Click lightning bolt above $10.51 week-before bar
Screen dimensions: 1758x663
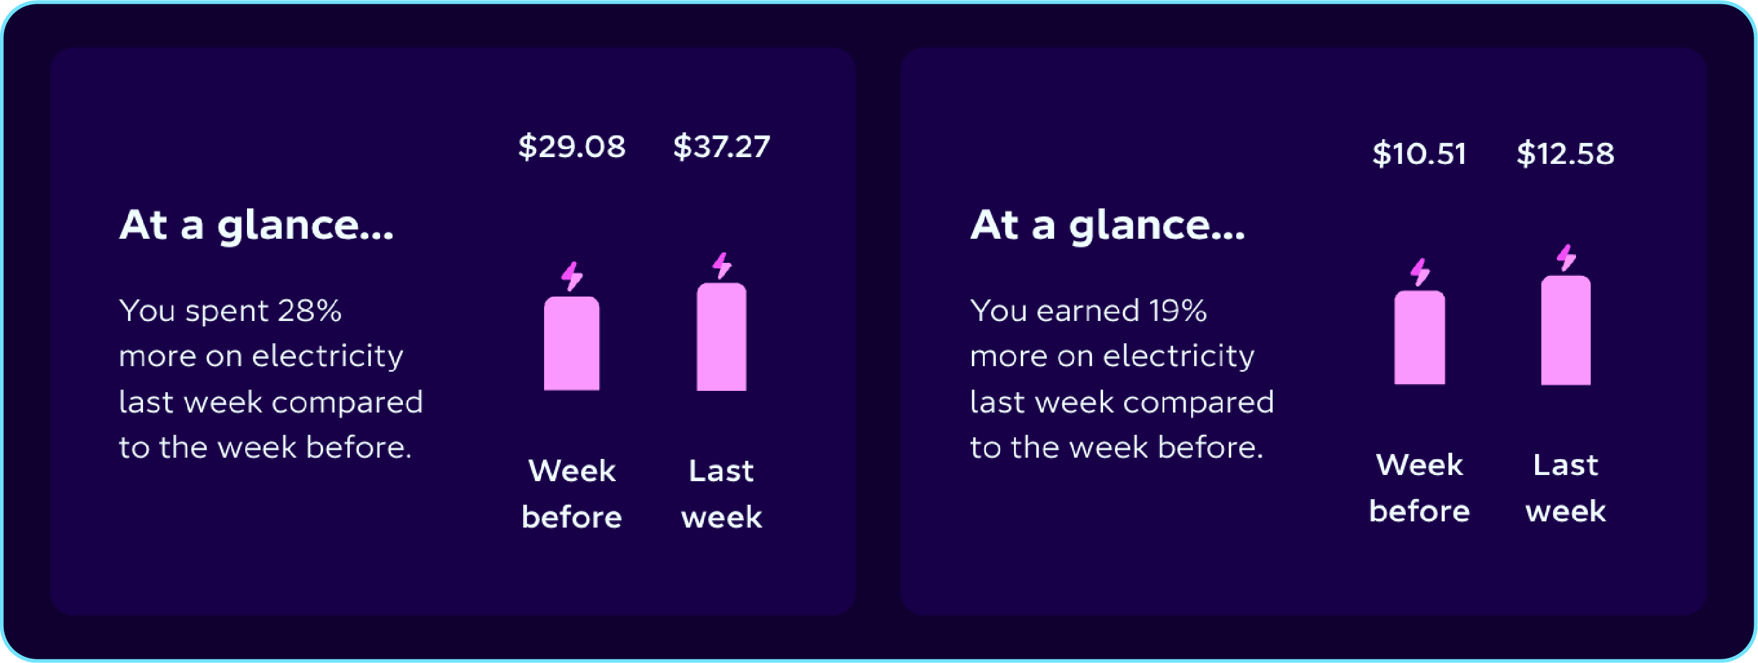pyautogui.click(x=1420, y=272)
